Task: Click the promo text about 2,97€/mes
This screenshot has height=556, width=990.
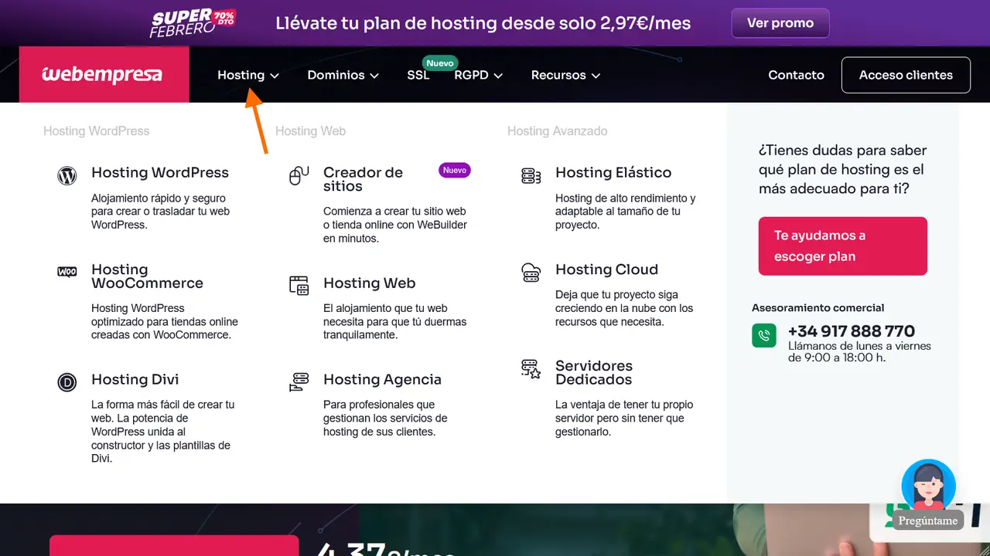Action: tap(483, 23)
